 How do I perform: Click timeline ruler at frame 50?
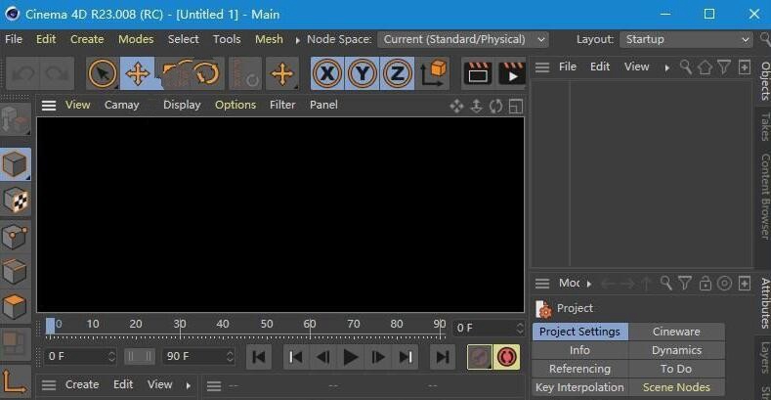point(267,327)
